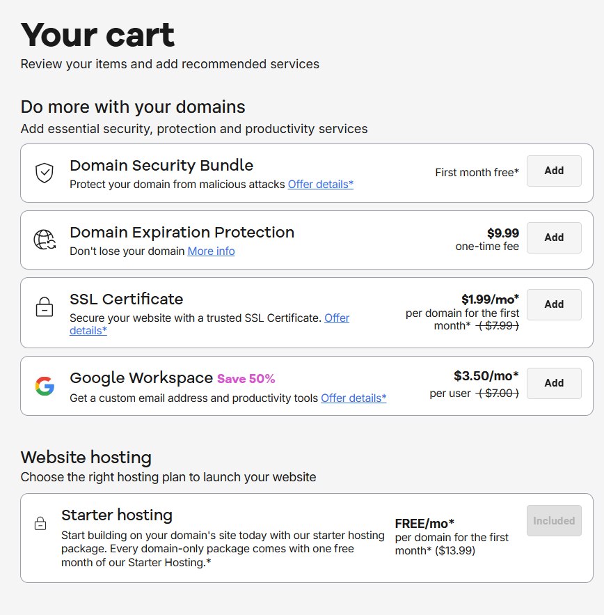Add the Domain Security Bundle to cart
Image resolution: width=604 pixels, height=615 pixels.
pos(554,171)
